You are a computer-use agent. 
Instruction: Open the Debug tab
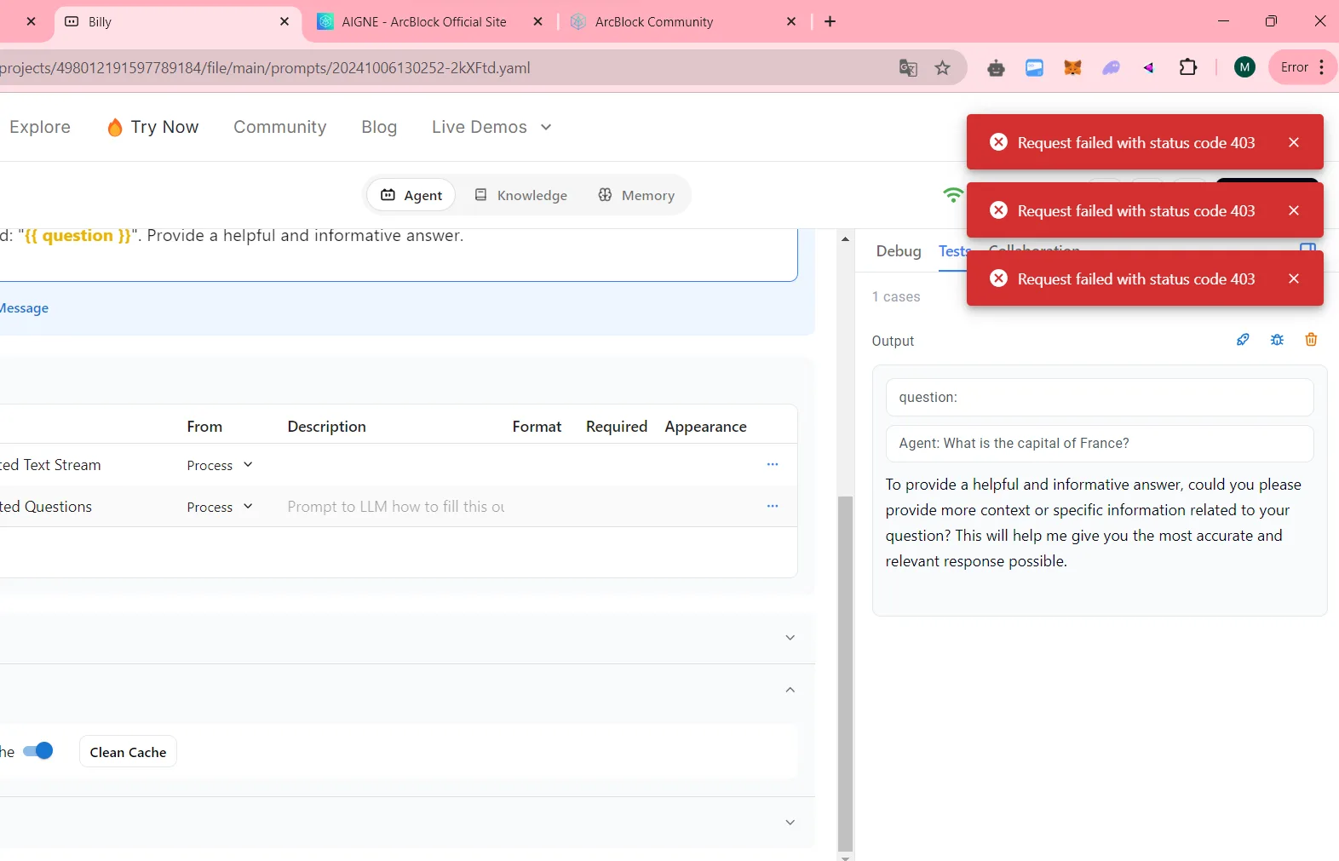899,251
